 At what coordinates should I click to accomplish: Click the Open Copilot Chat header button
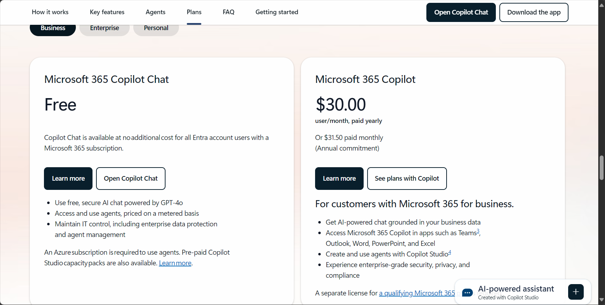point(461,12)
